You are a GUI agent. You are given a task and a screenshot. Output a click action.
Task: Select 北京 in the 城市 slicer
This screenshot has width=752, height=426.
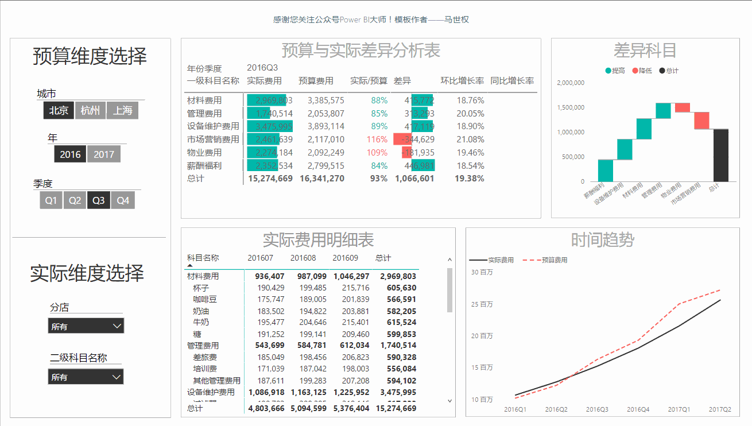pos(59,110)
